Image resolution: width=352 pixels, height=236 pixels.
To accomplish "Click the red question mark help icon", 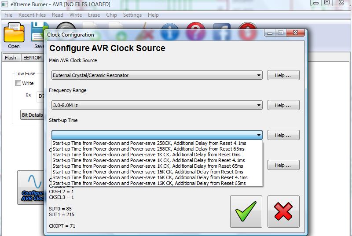I will pyautogui.click(x=195, y=31).
